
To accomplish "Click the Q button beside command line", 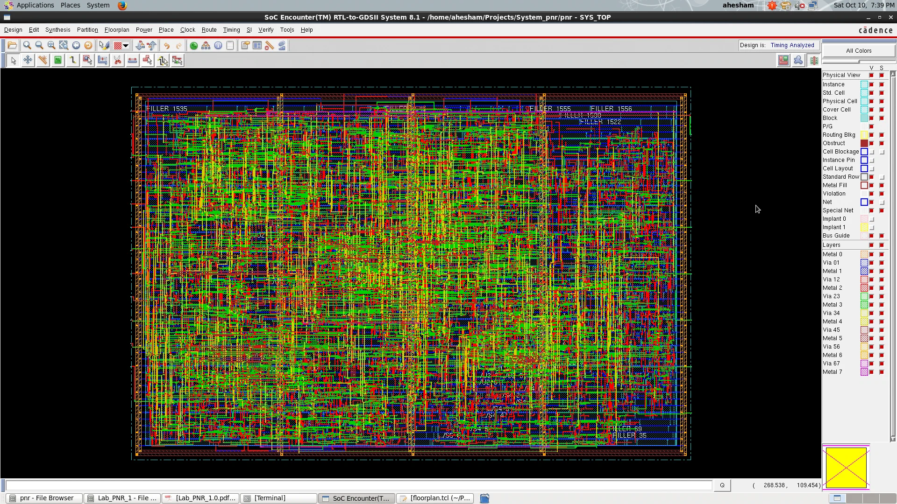I will pos(722,485).
